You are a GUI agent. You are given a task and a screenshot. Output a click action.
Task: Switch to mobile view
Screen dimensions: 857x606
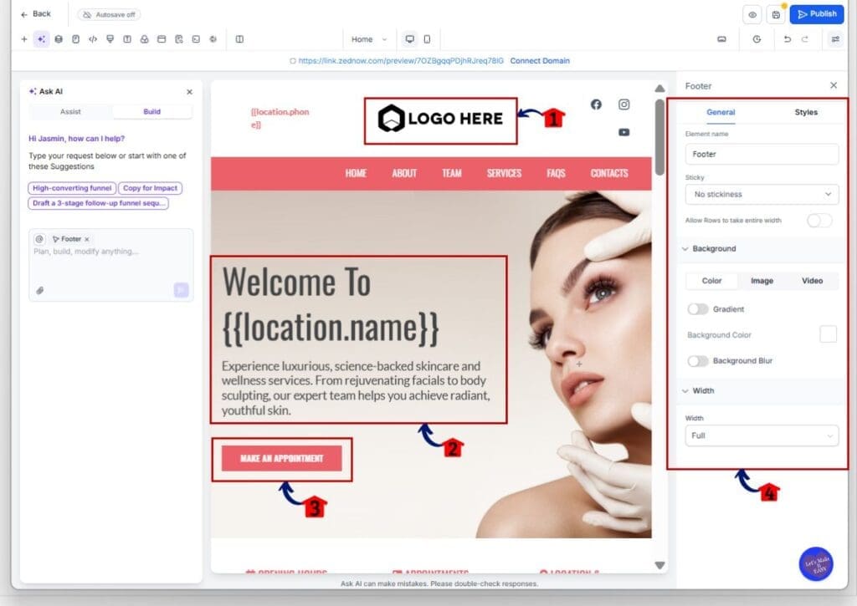pos(427,39)
